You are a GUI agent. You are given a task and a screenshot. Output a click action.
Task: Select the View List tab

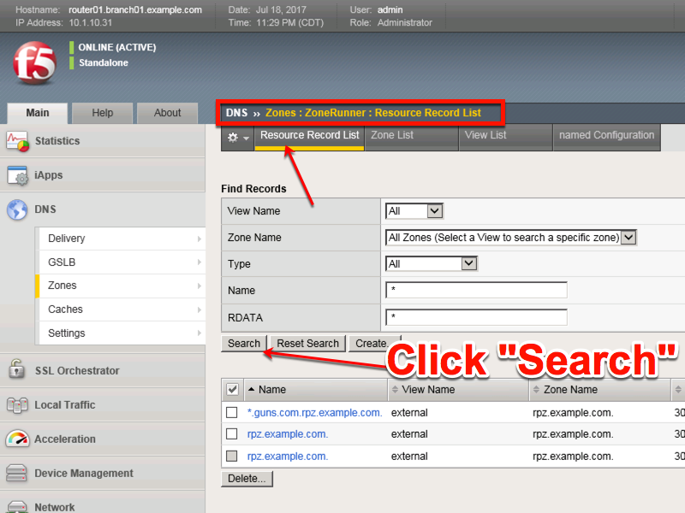(505, 136)
